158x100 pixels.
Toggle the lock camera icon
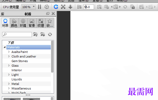[132, 7]
